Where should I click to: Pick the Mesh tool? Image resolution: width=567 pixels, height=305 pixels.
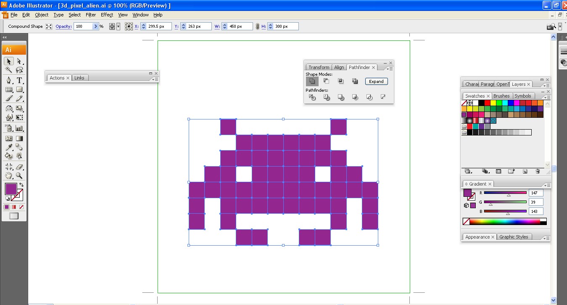pos(9,138)
